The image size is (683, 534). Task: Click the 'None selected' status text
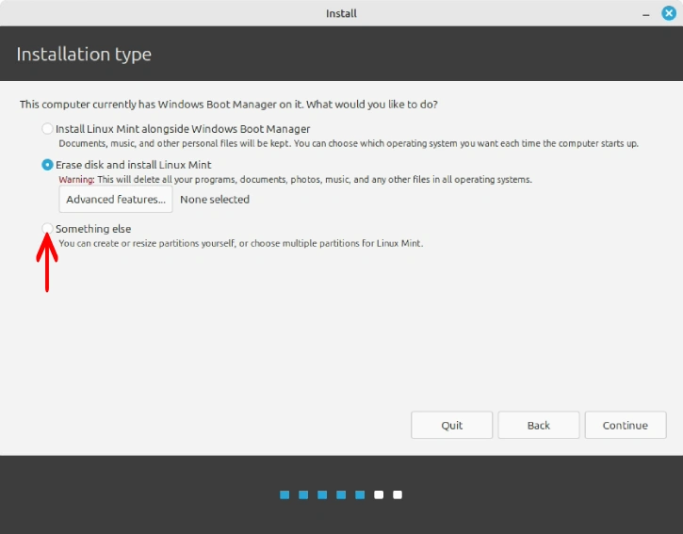215,200
